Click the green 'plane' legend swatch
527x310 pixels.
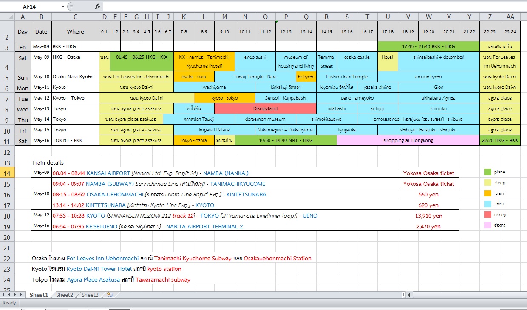(x=488, y=172)
